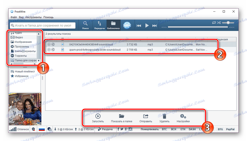
Task: Open the Файл menu
Action: coord(14,17)
